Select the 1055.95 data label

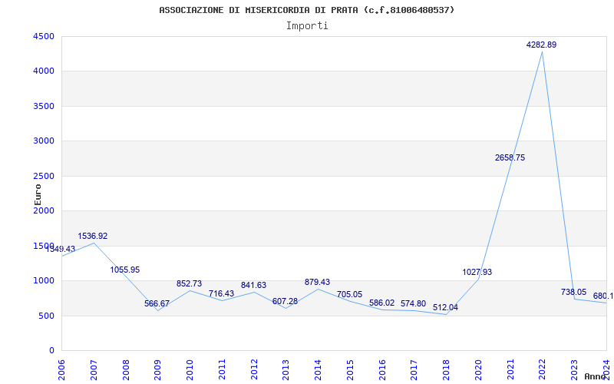pos(124,270)
